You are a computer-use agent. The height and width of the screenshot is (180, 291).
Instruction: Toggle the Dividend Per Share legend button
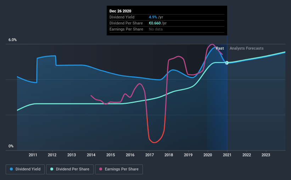click(70, 169)
